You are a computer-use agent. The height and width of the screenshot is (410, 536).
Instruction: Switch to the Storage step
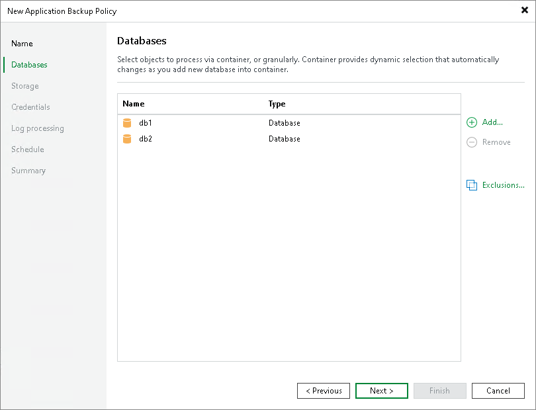24,85
